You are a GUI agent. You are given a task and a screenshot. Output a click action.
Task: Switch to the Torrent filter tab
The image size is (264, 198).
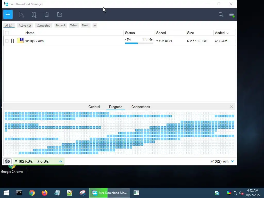point(60,25)
